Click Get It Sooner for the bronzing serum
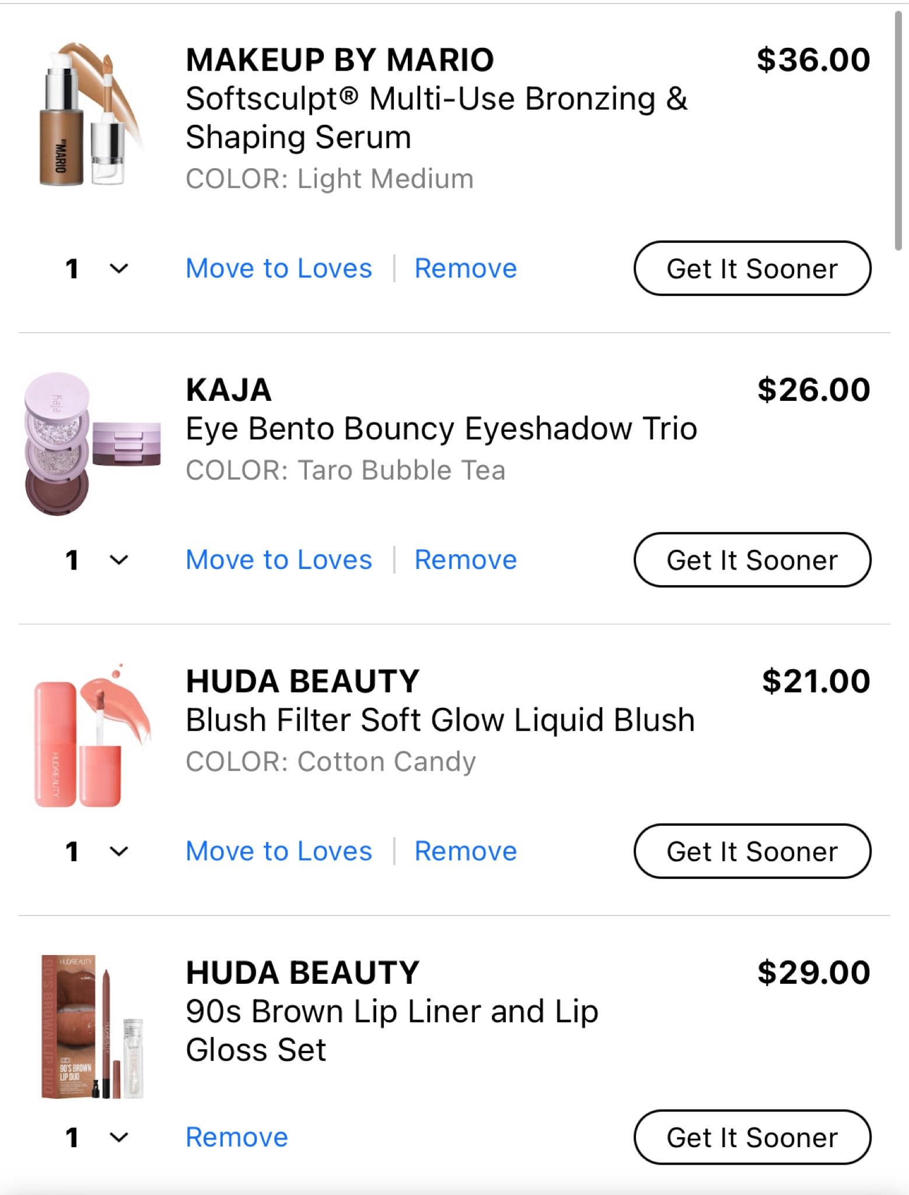909x1195 pixels. tap(752, 268)
